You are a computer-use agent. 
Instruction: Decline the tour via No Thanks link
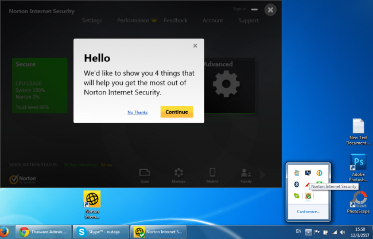coord(138,112)
